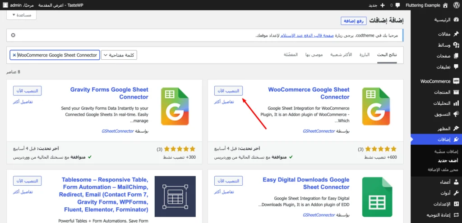The width and height of the screenshot is (462, 223).
Task: Switch to the الأكثر شعبية tab
Action: [341, 55]
